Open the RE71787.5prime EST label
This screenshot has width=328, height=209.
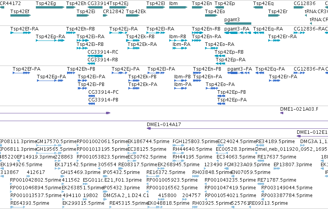click(x=277, y=180)
